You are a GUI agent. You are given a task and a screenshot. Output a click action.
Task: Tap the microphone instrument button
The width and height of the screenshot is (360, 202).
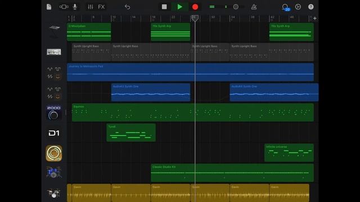tap(75, 7)
